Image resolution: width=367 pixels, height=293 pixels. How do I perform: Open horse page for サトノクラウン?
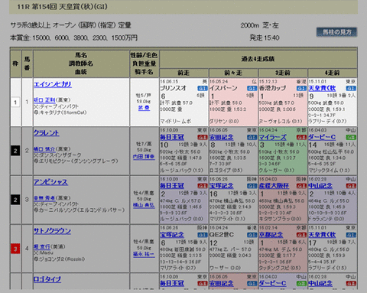point(52,231)
